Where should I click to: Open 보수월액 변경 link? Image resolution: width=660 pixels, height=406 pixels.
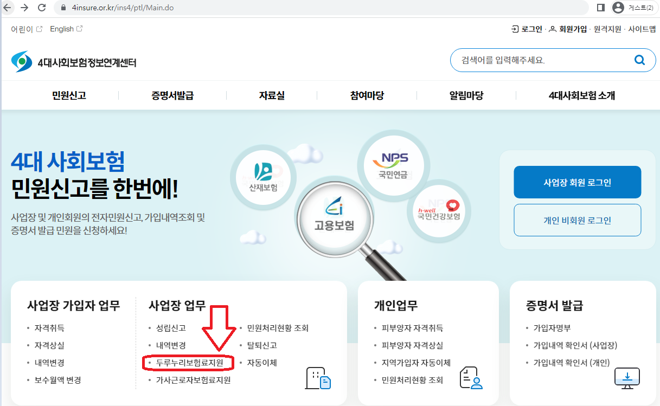click(x=57, y=380)
